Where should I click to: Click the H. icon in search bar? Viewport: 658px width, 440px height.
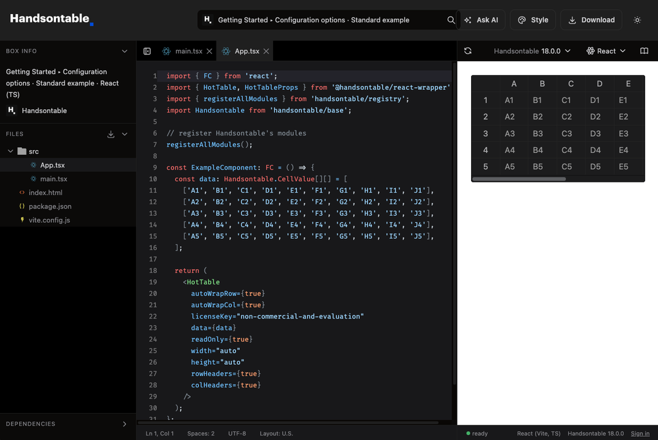(x=208, y=20)
